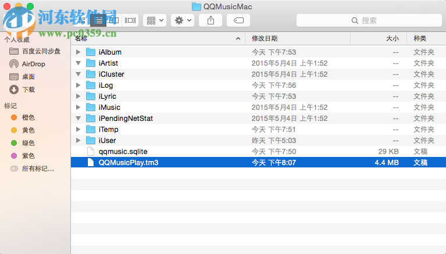Collapse the iCluster folder triangle
446x254 pixels.
tap(79, 74)
